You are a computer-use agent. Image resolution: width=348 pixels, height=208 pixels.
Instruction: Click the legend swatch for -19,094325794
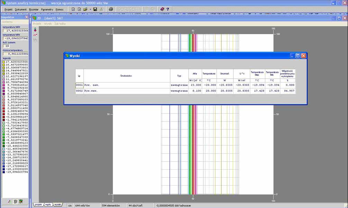coord(3,172)
